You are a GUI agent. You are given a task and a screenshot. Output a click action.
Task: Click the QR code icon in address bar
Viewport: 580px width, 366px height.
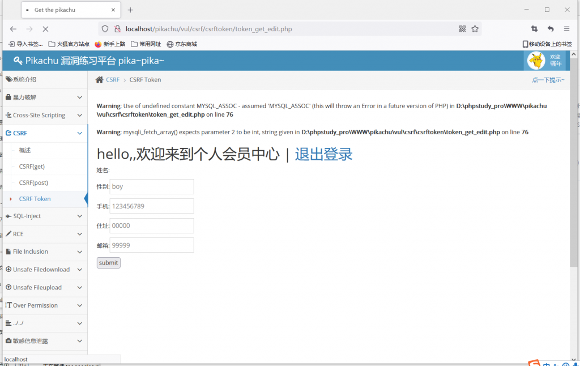tap(462, 29)
